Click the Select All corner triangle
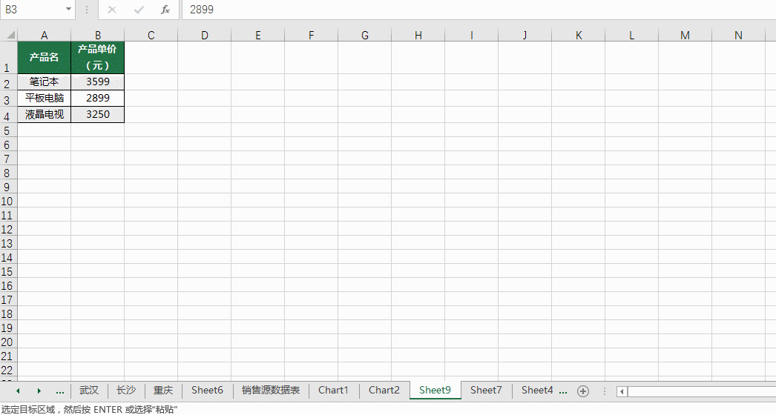Viewport: 776px width, 415px height. coord(10,35)
